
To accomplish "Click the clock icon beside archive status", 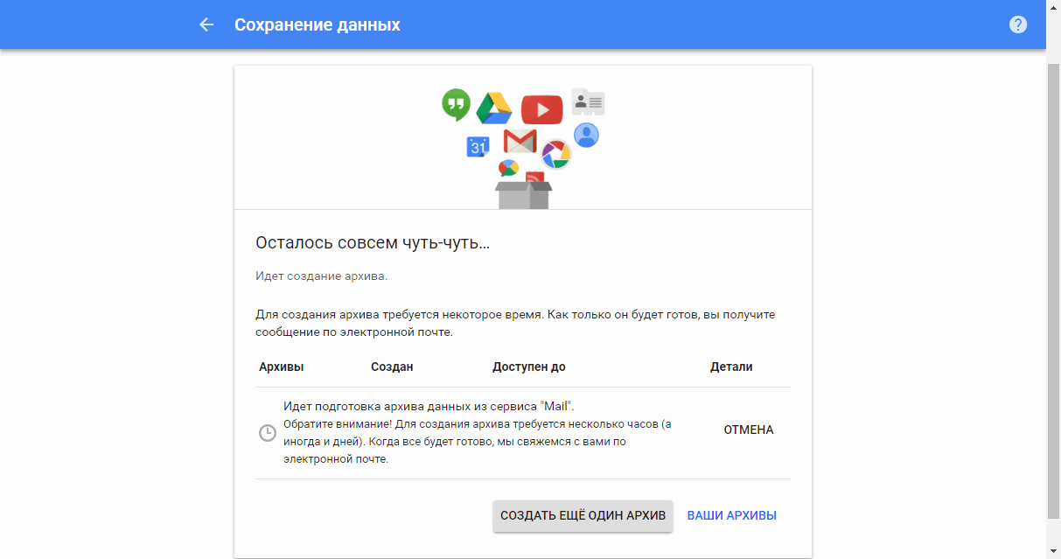I will point(268,433).
